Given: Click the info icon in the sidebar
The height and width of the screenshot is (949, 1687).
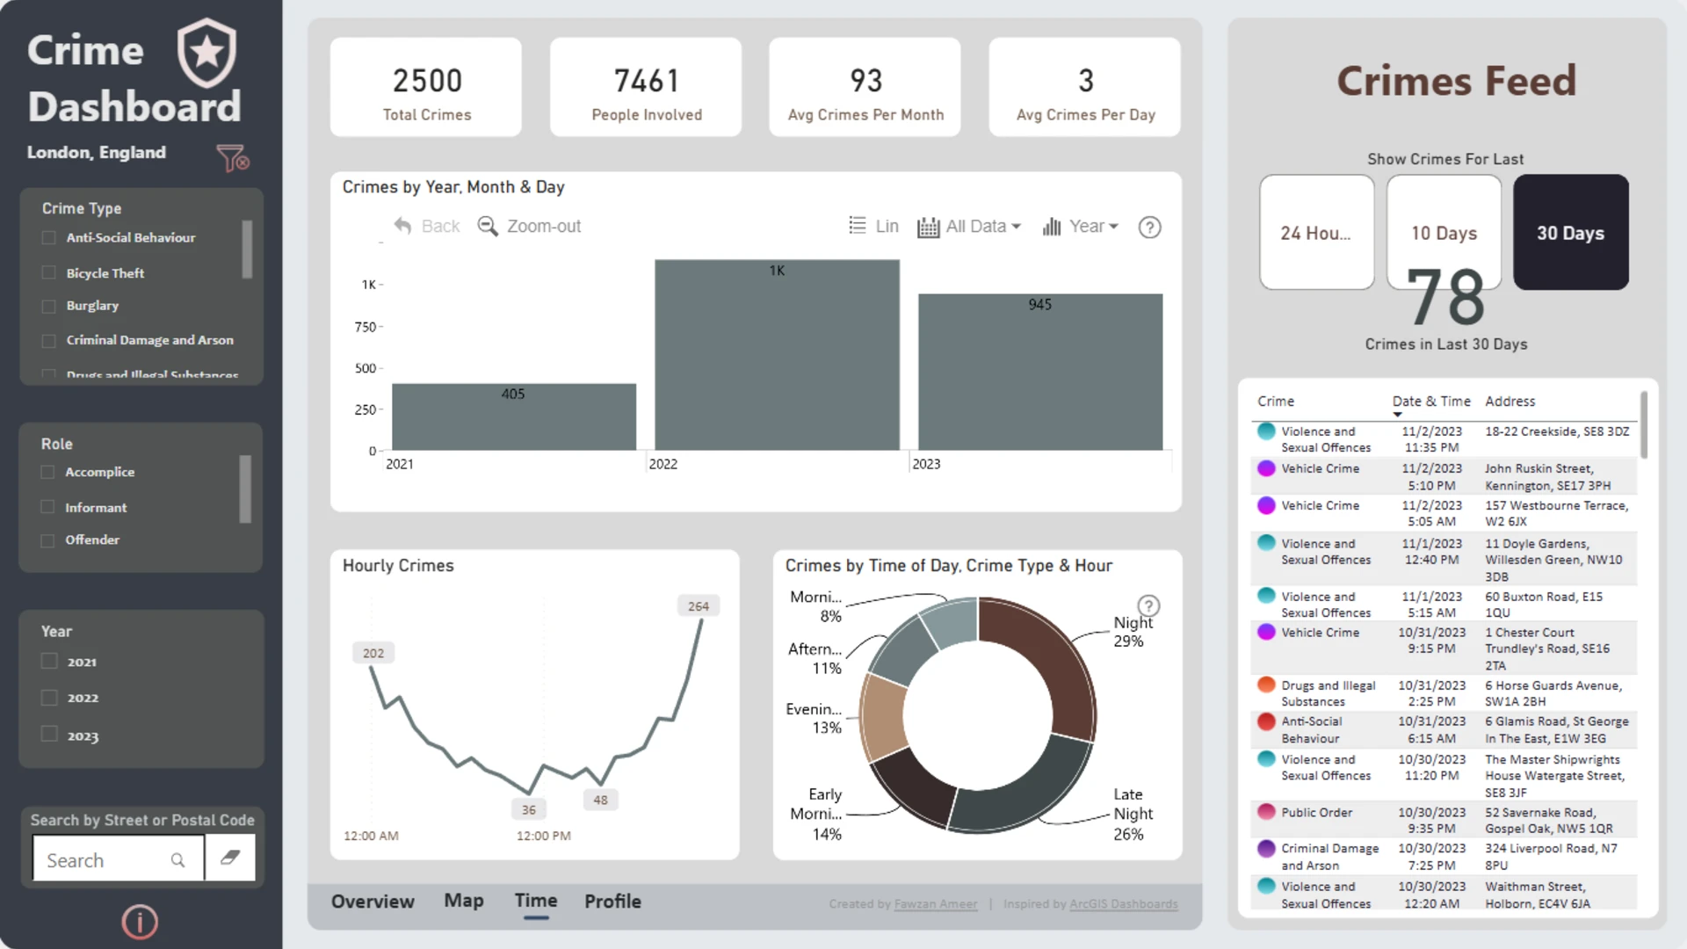Looking at the screenshot, I should pyautogui.click(x=140, y=922).
